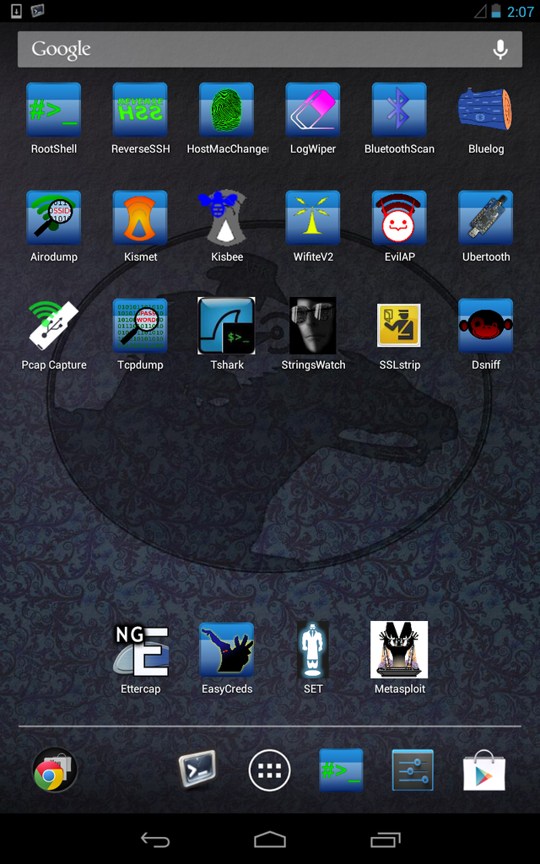The image size is (540, 864).
Task: Launch the ReverseSSH app
Action: pos(140,110)
